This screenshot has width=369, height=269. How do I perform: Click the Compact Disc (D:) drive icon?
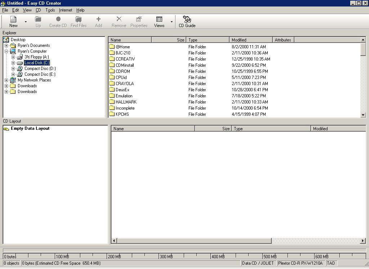coord(20,69)
